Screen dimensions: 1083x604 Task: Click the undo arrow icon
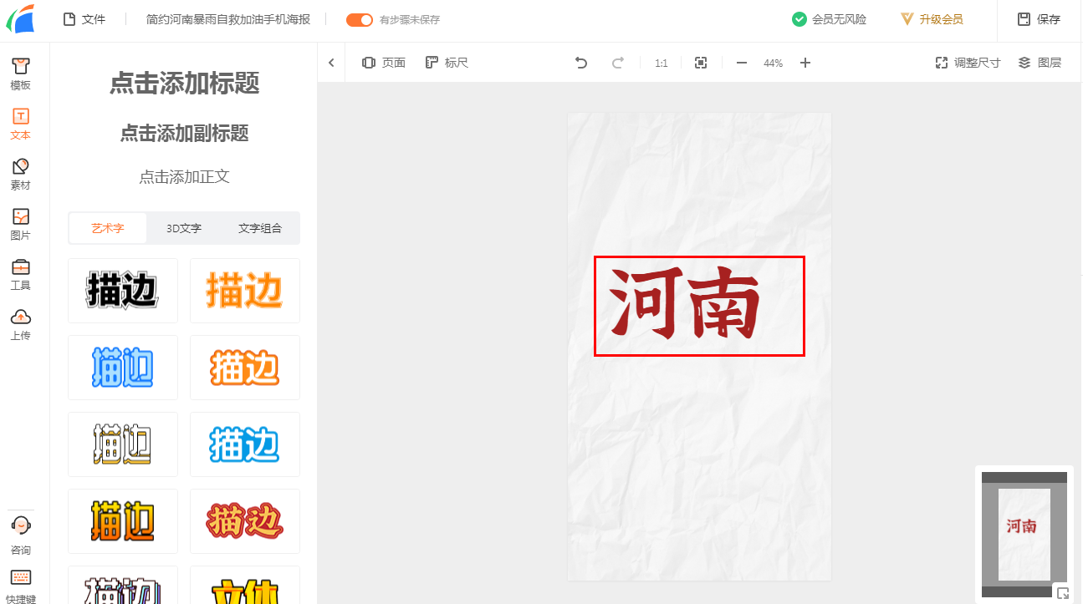[x=581, y=63]
